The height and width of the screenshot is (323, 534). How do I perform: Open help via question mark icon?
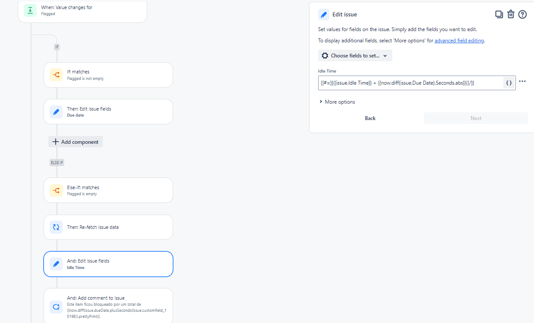(x=522, y=14)
